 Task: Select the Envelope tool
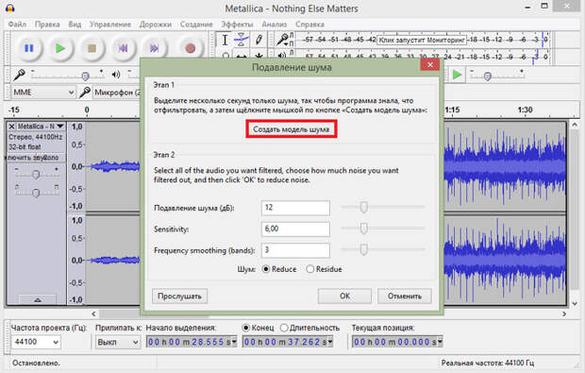pos(242,40)
